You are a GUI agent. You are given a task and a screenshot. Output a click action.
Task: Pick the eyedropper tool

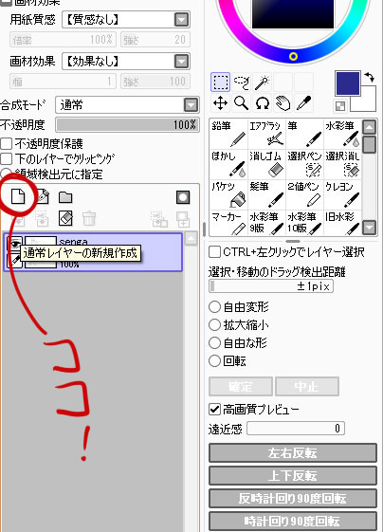[303, 102]
